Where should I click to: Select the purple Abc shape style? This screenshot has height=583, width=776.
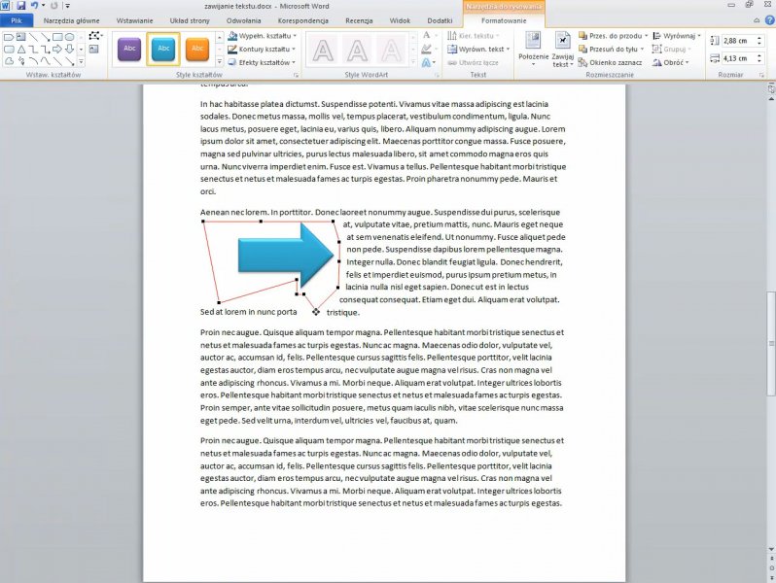pyautogui.click(x=131, y=48)
